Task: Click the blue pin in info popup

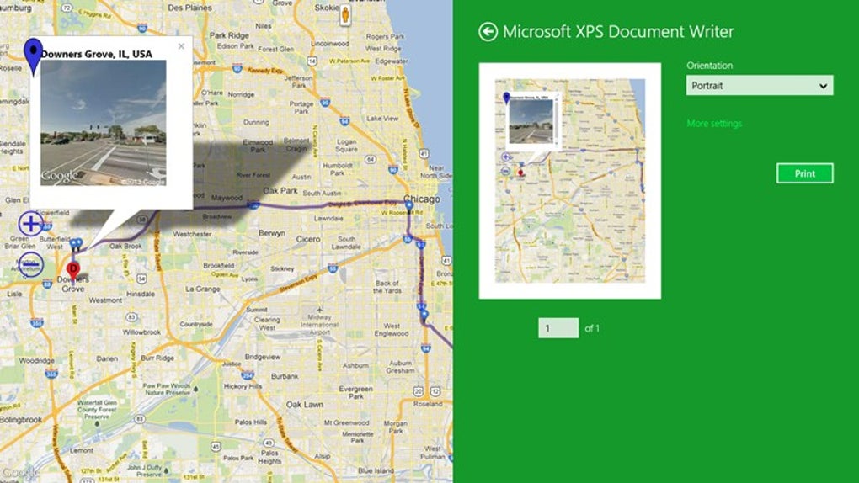Action: [34, 56]
